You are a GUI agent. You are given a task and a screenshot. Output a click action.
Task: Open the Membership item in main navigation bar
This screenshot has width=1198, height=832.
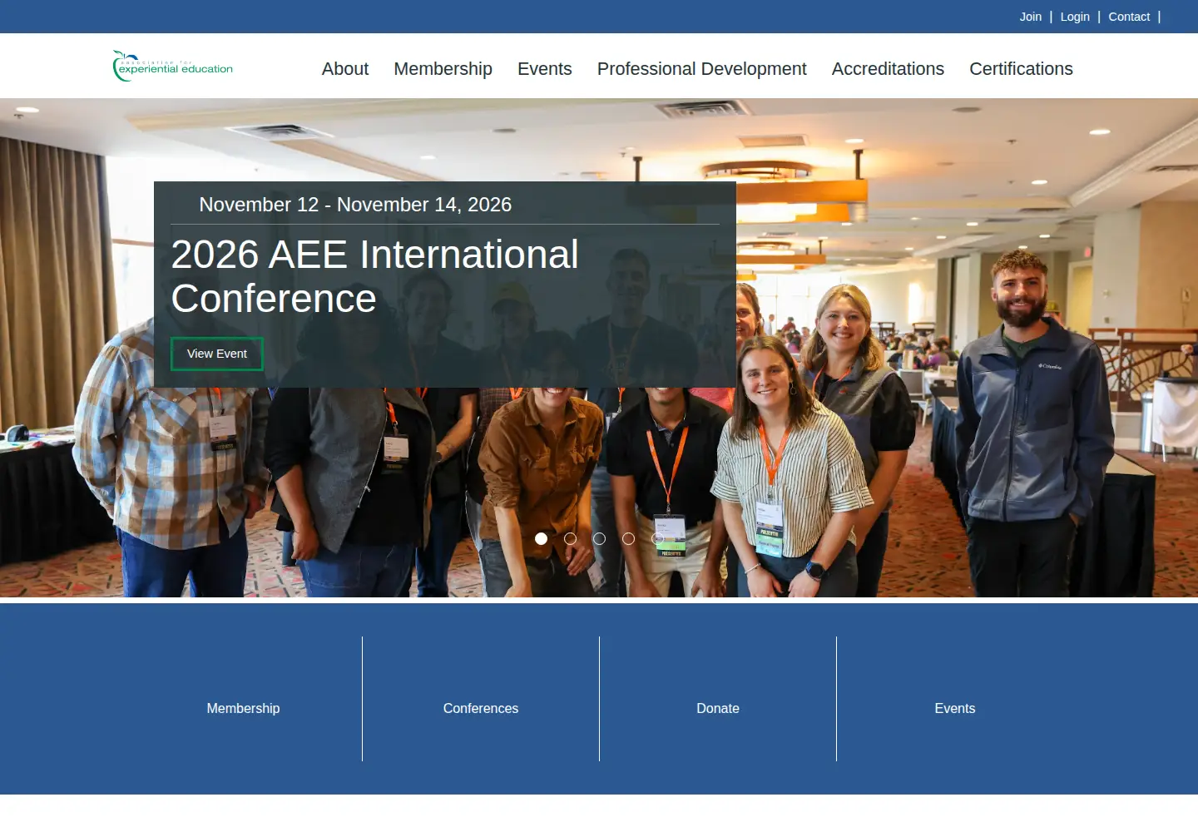443,69
